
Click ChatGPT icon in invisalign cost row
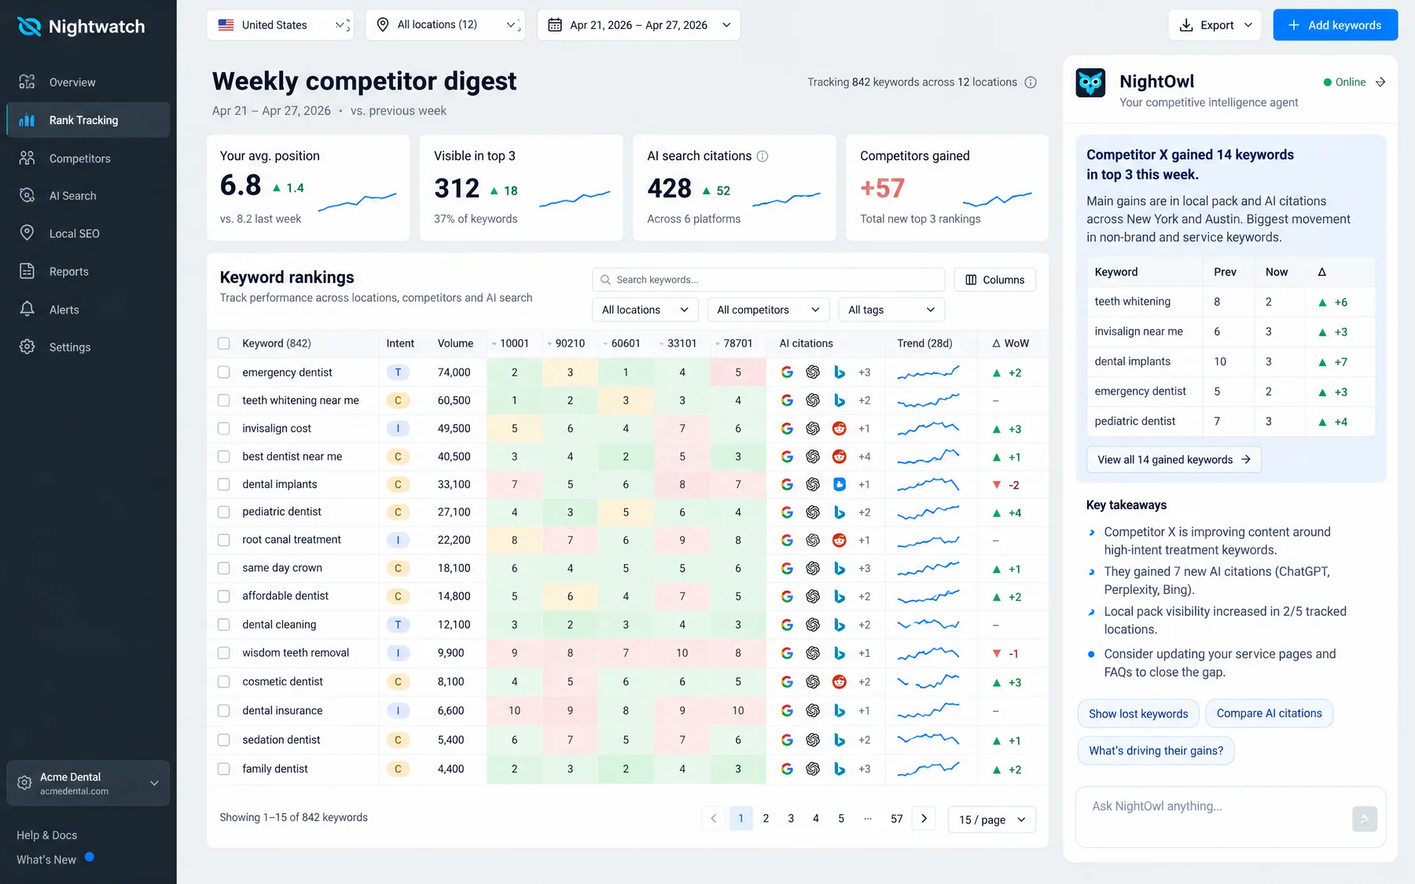point(813,429)
